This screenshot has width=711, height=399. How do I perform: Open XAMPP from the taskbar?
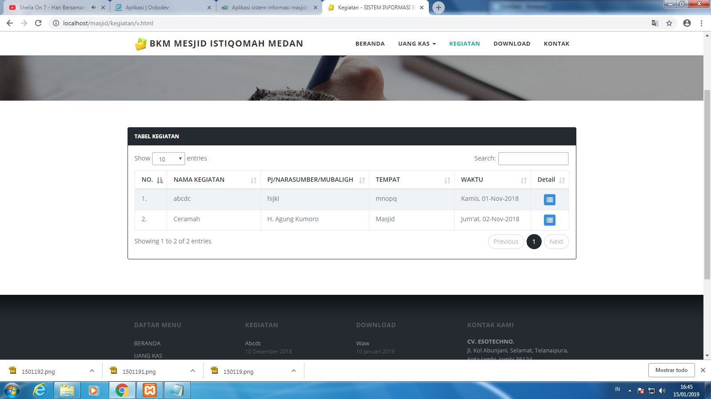(150, 390)
